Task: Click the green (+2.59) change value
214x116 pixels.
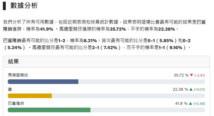Action: tap(199, 104)
